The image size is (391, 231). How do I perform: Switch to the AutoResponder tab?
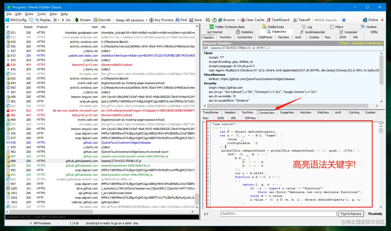(x=313, y=32)
